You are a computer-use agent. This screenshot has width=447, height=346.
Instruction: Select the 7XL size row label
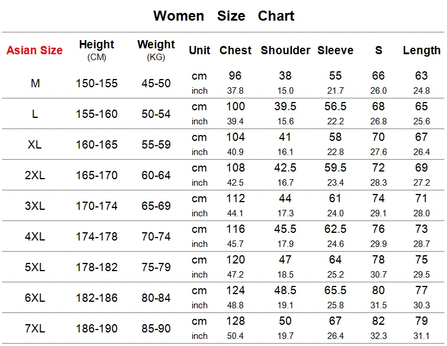point(35,328)
